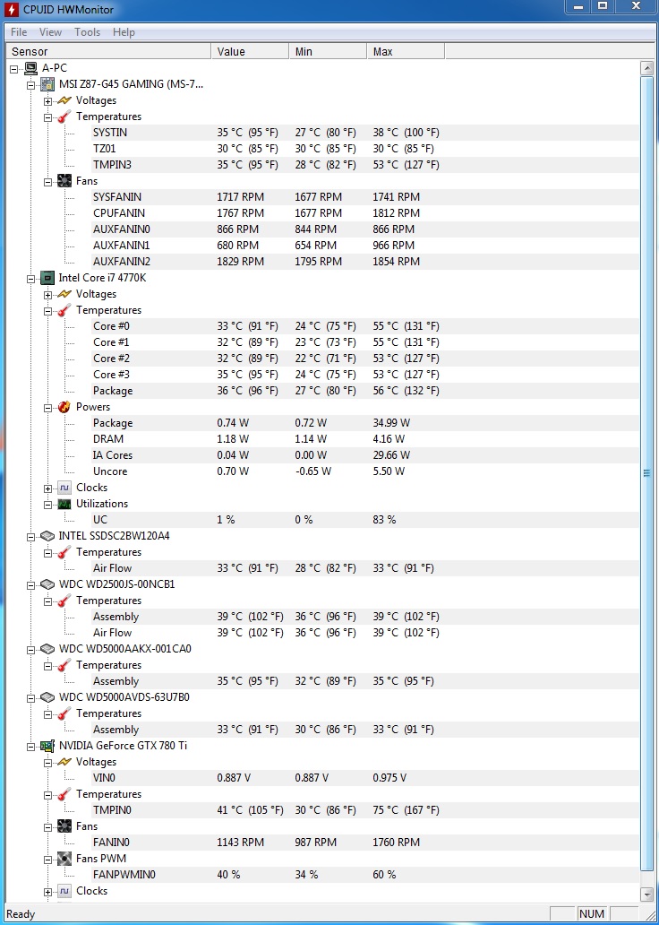Click the WD2500JS Temperatures thermometer icon
The width and height of the screenshot is (659, 925).
(64, 601)
